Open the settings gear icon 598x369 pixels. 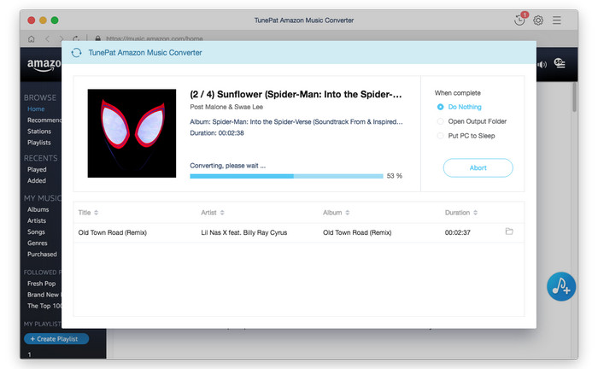click(x=538, y=20)
